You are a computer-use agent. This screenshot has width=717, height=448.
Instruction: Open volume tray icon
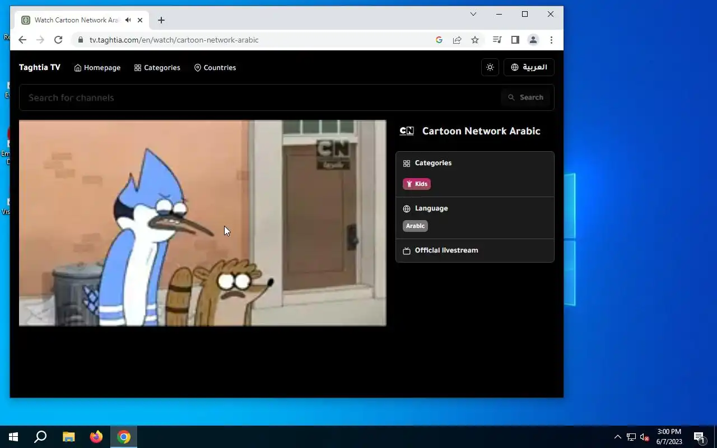(644, 437)
